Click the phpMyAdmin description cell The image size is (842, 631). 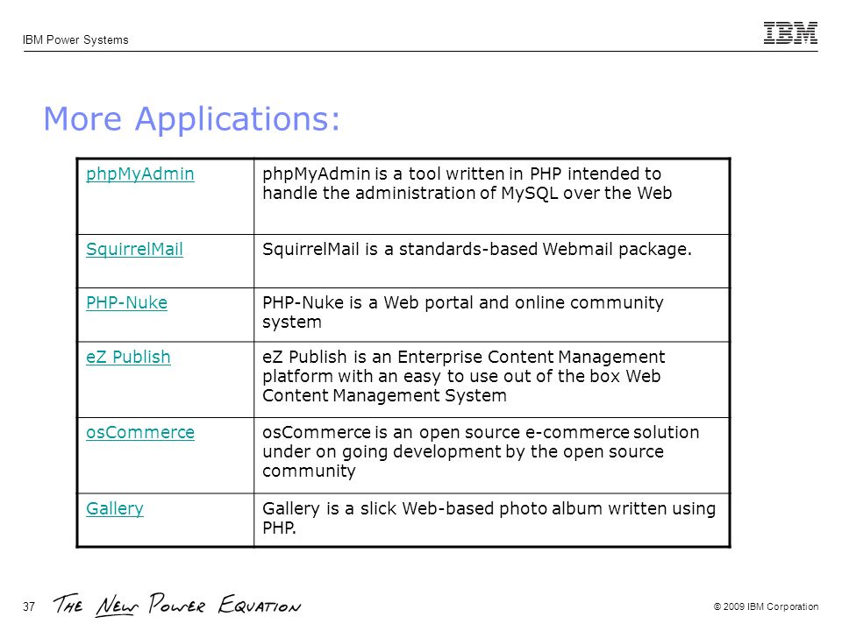491,196
